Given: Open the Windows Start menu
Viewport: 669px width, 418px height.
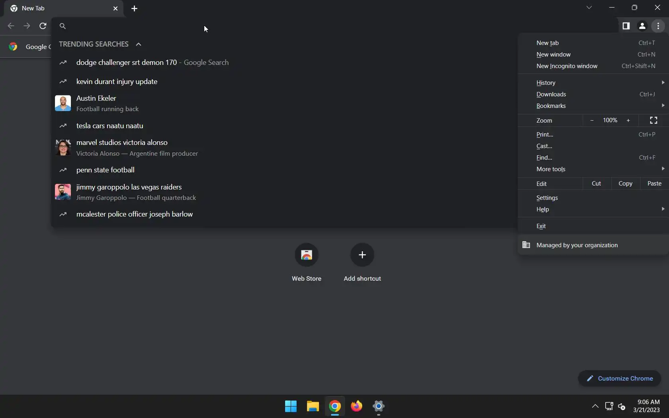Looking at the screenshot, I should pos(291,406).
